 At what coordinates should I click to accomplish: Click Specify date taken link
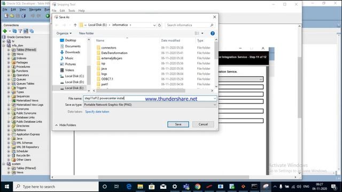tap(97, 111)
